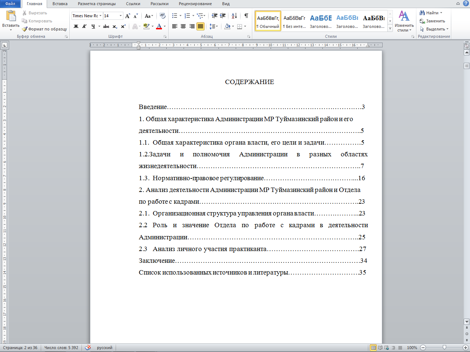Open the line spacing dropdown
470x352 pixels.
[x=213, y=26]
